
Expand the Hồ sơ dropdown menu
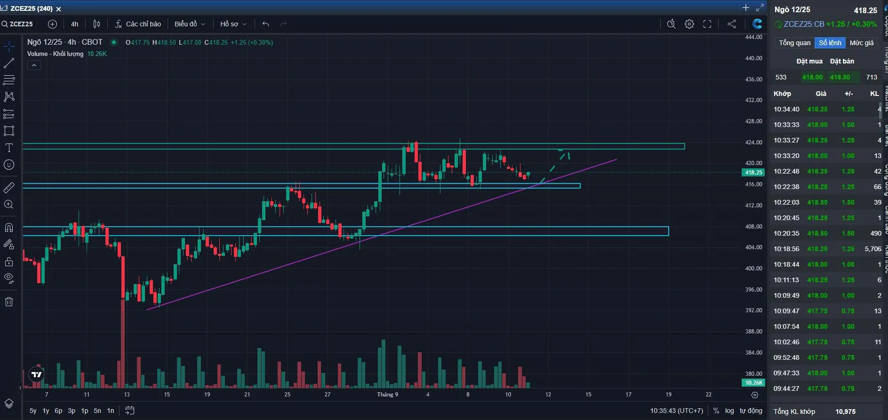point(233,24)
